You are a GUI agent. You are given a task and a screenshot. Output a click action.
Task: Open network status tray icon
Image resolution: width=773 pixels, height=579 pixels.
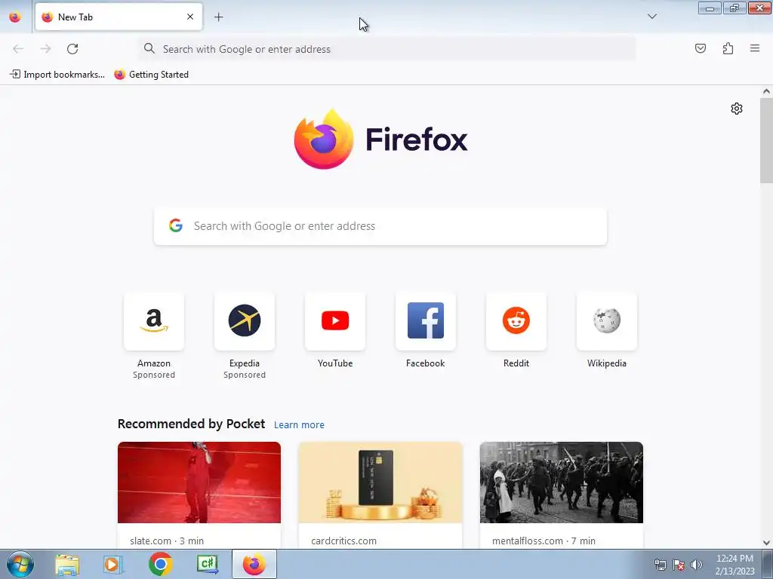pos(660,565)
